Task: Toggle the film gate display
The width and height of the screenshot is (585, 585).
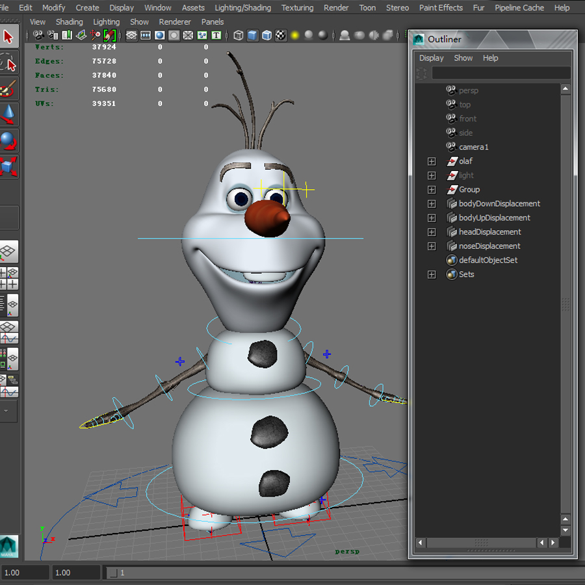Action: (x=144, y=35)
